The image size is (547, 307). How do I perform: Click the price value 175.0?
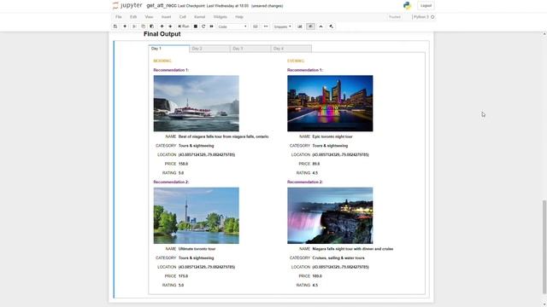point(183,276)
